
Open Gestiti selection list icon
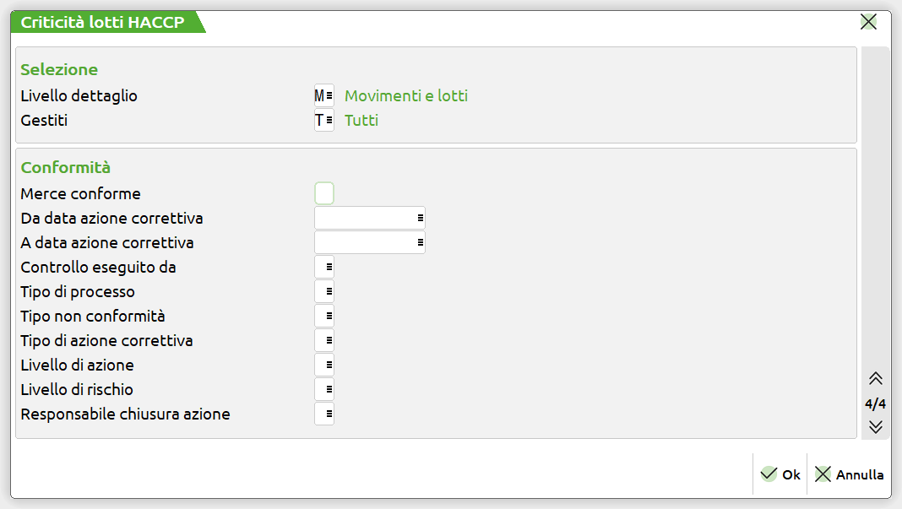pos(329,121)
